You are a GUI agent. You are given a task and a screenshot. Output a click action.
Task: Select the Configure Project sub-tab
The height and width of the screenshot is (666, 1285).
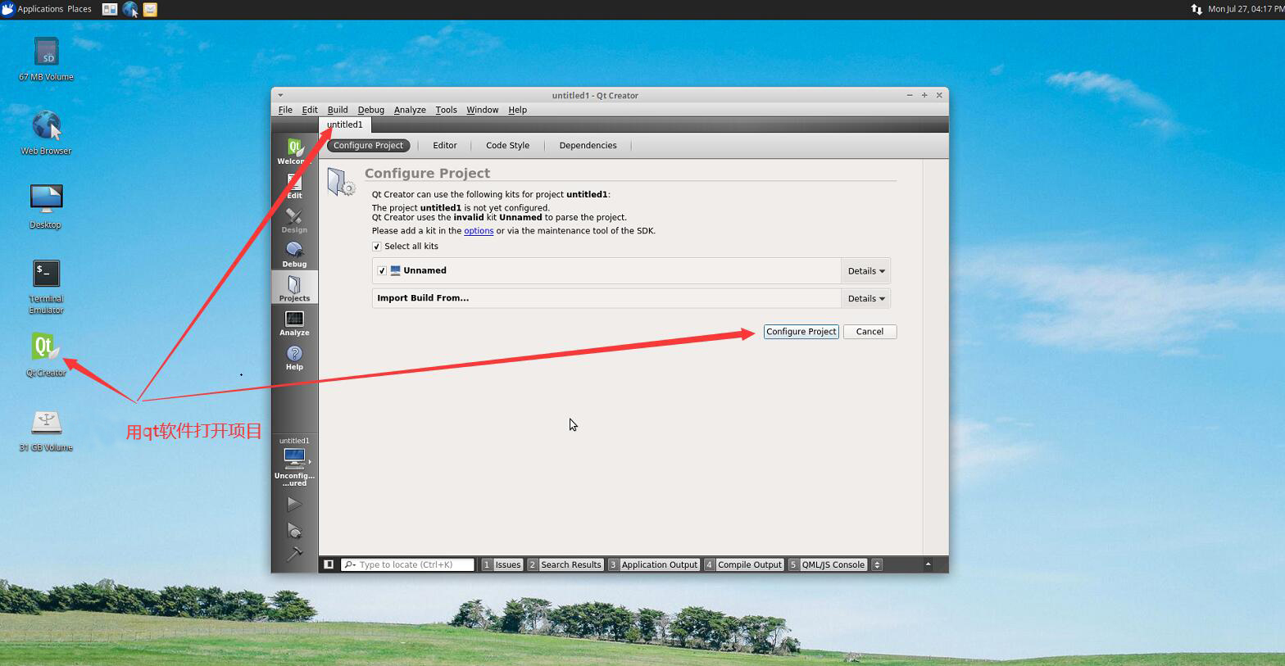(368, 146)
